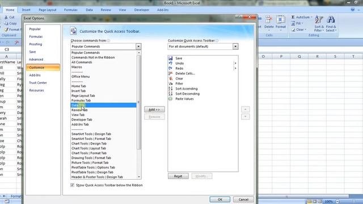The image size is (363, 204).
Task: Click the Clear icon in Editing group
Action: pyautogui.click(x=293, y=29)
